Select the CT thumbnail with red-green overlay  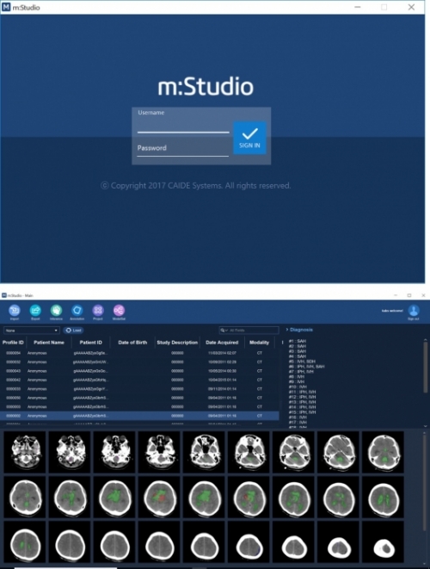point(159,497)
